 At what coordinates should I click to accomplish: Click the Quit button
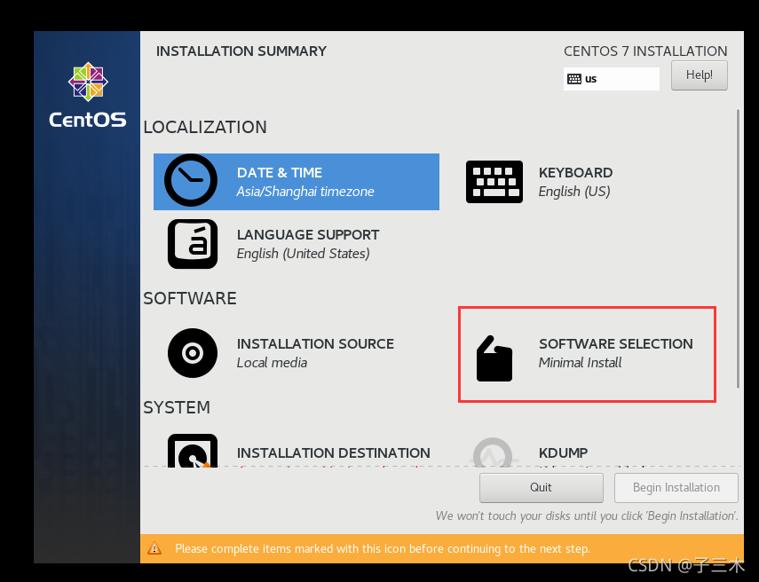[x=542, y=488]
